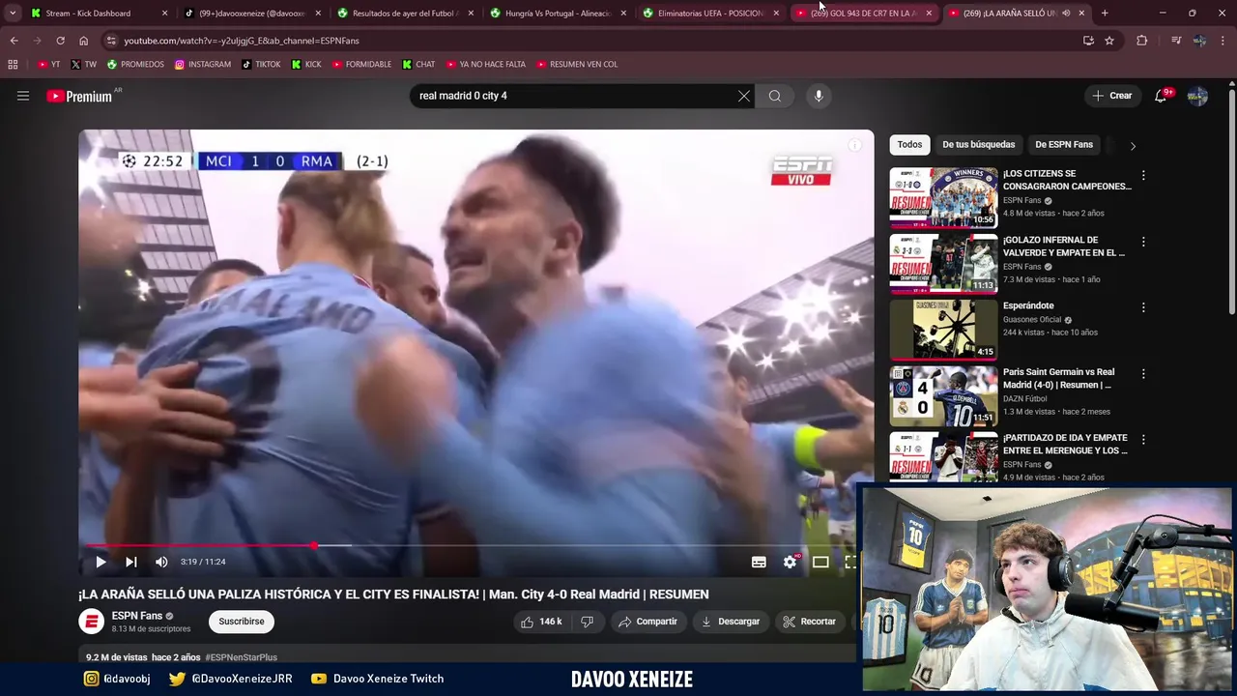Select the De ESPN Fans chip
The image size is (1237, 696).
point(1064,145)
